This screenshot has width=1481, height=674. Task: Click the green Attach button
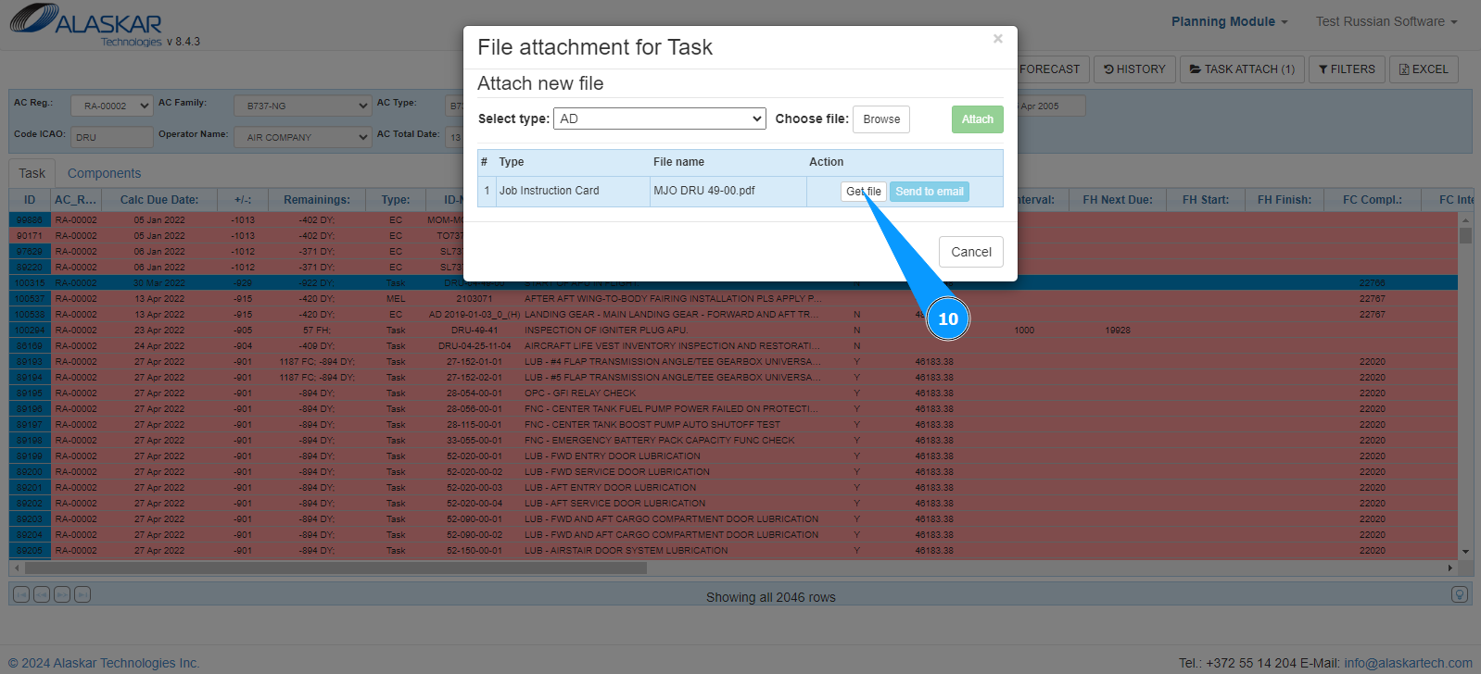point(977,119)
